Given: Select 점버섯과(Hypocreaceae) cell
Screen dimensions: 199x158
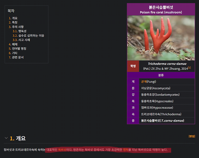Looking at the screenshot, I should 167,108.
